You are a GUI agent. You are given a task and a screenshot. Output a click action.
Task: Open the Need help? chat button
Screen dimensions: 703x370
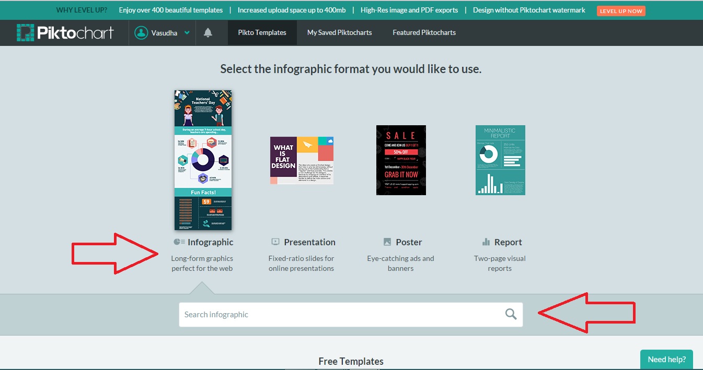(666, 360)
